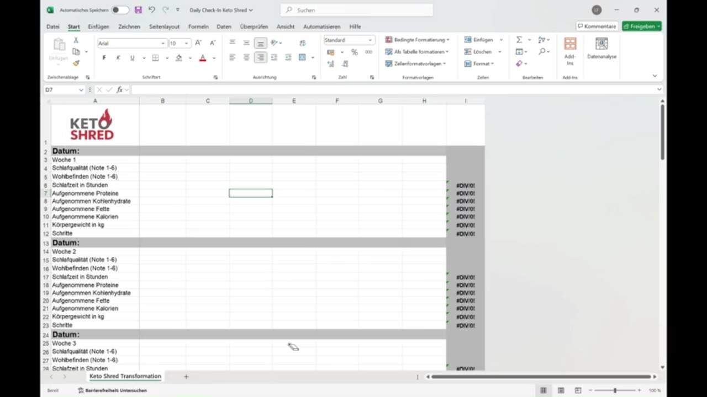Click the AutoSum sigma icon
707x397 pixels.
(519, 40)
